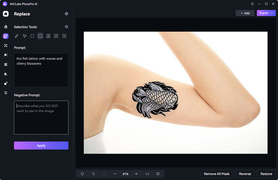
Task: Select the Replace tool in sidebar
Action: [x=6, y=36]
